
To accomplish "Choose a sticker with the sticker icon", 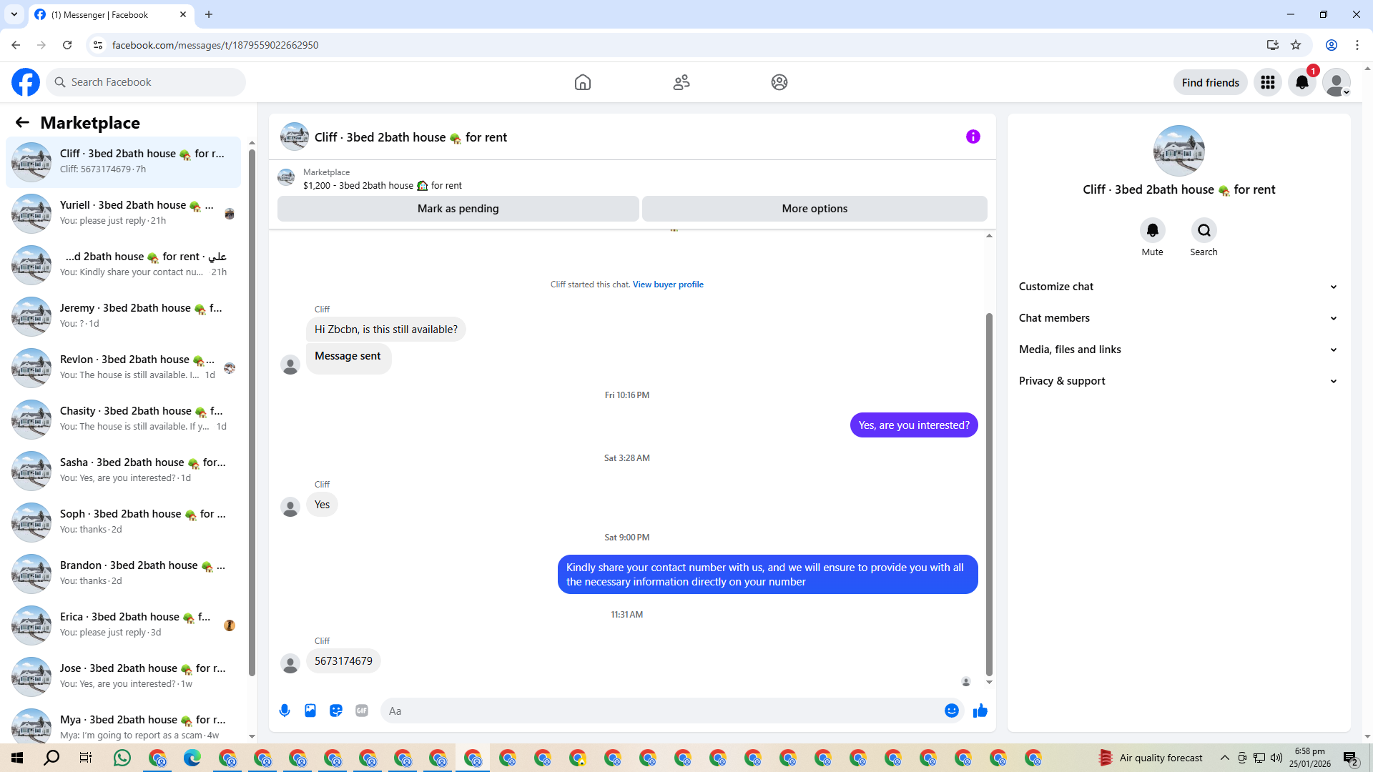I will pyautogui.click(x=336, y=711).
